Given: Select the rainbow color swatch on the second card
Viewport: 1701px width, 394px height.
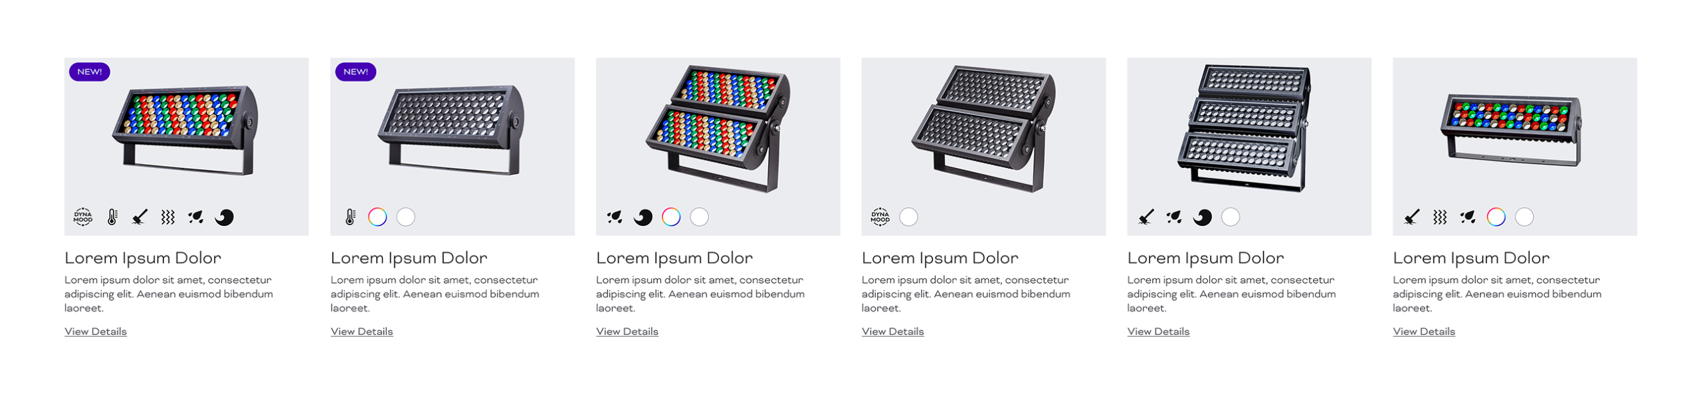Looking at the screenshot, I should tap(377, 217).
